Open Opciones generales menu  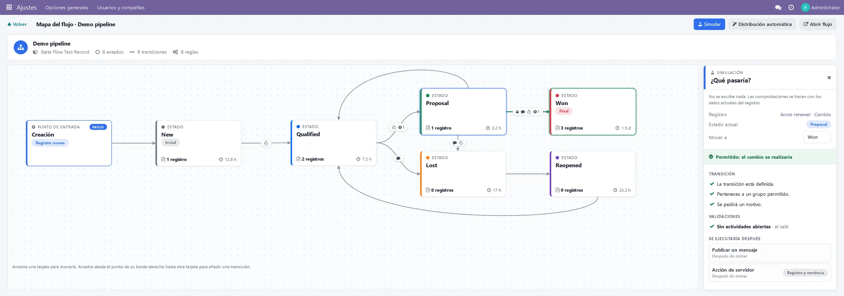pyautogui.click(x=67, y=7)
